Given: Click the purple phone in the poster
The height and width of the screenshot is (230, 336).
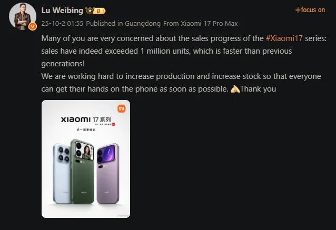Looking at the screenshot, I should (x=108, y=174).
